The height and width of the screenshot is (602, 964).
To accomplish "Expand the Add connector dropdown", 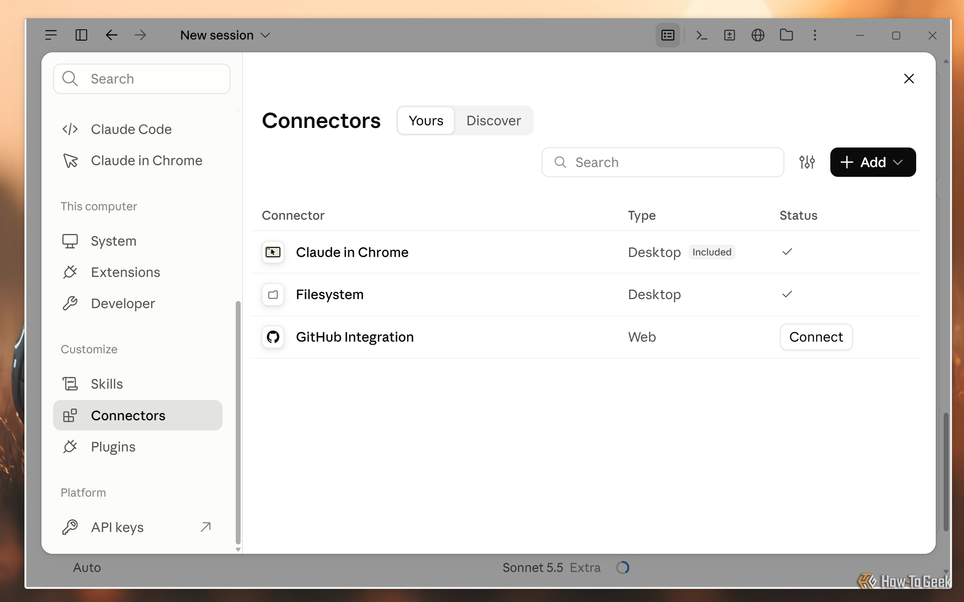I will click(873, 162).
